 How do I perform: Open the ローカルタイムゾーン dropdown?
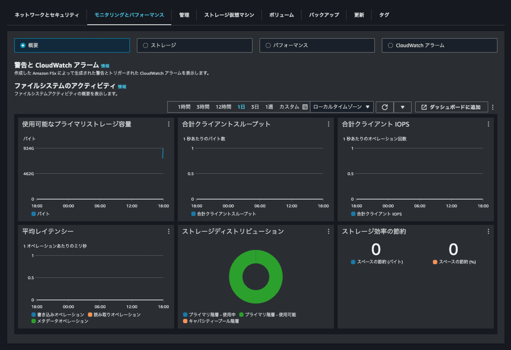coord(342,107)
